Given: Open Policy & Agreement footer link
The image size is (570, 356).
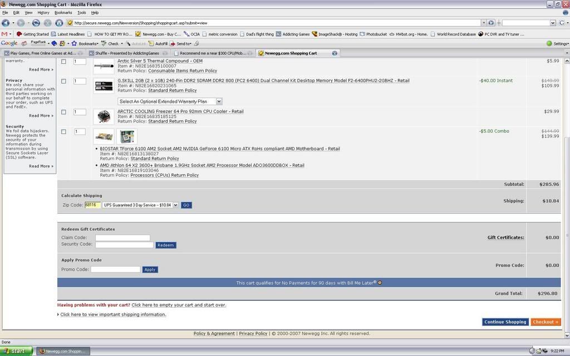Looking at the screenshot, I should pyautogui.click(x=214, y=334).
